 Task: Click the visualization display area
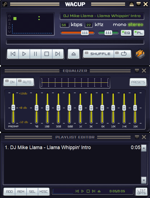tap(30, 24)
